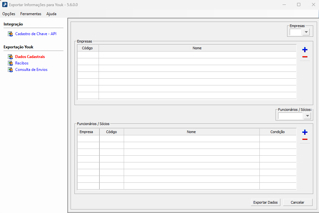319x213 pixels.
Task: Click the Cancelar button
Action: click(x=297, y=202)
